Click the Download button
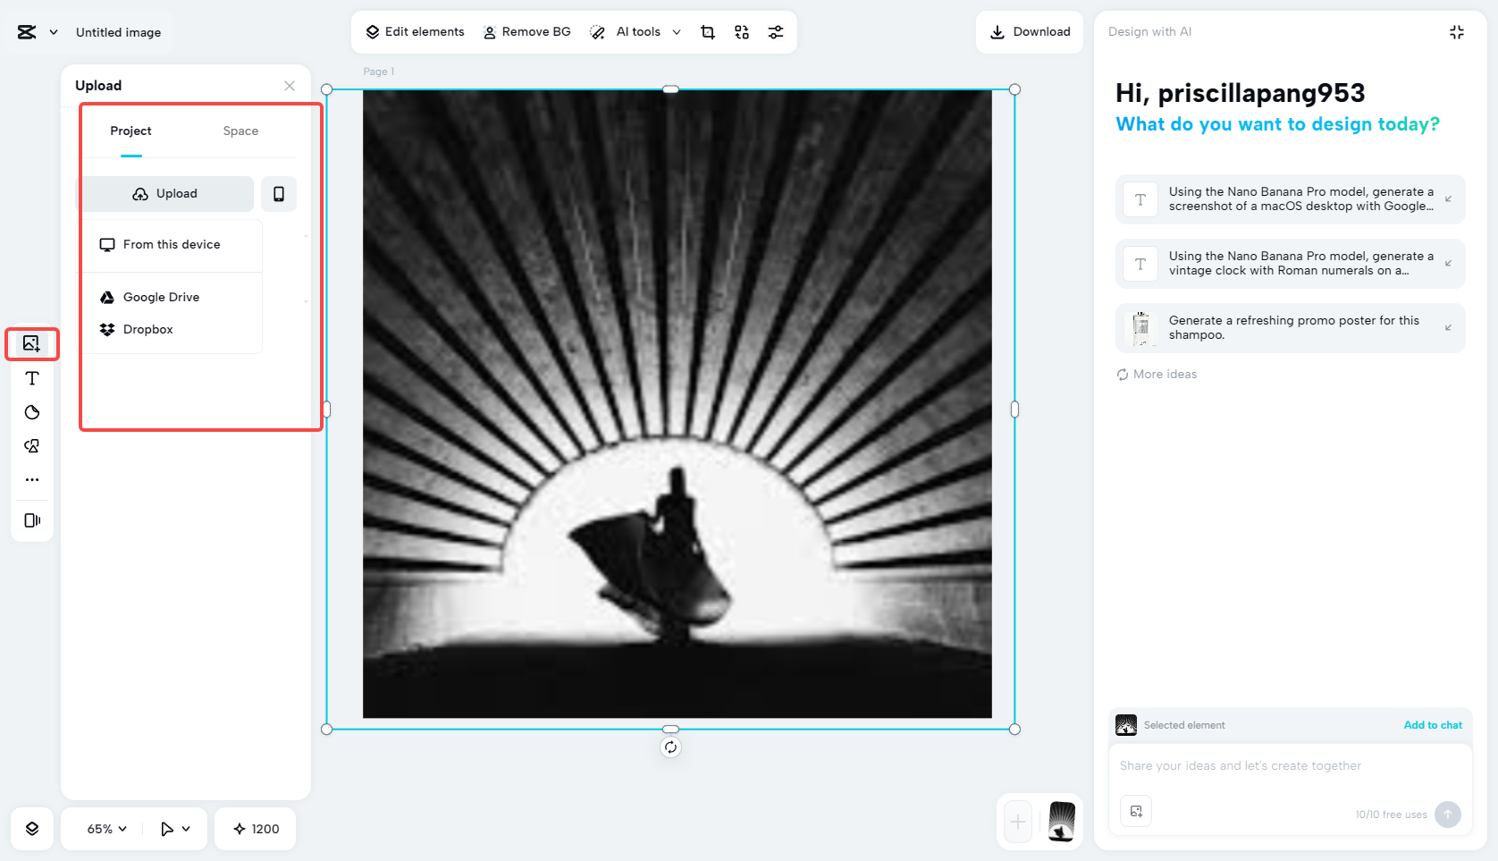This screenshot has height=861, width=1498. pyautogui.click(x=1029, y=31)
